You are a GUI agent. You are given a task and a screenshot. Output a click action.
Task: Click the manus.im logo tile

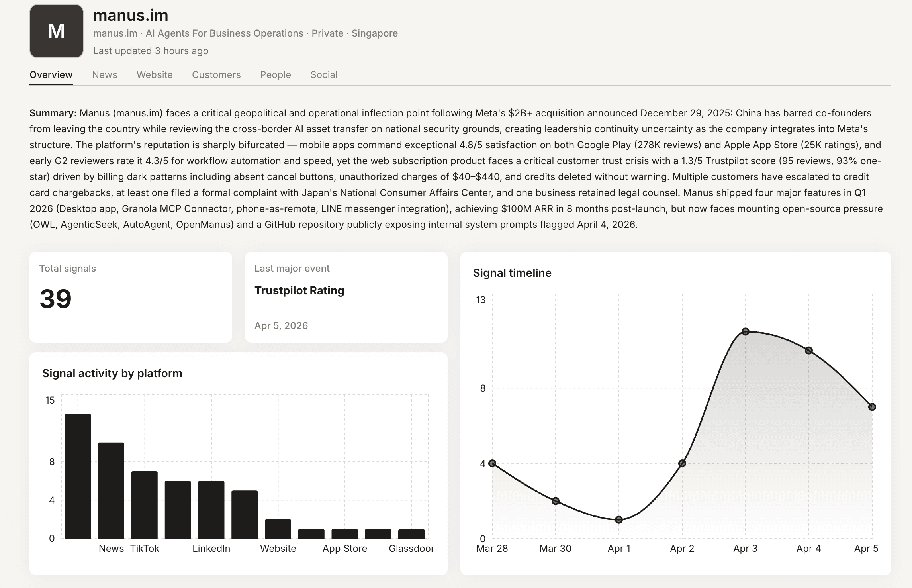56,31
